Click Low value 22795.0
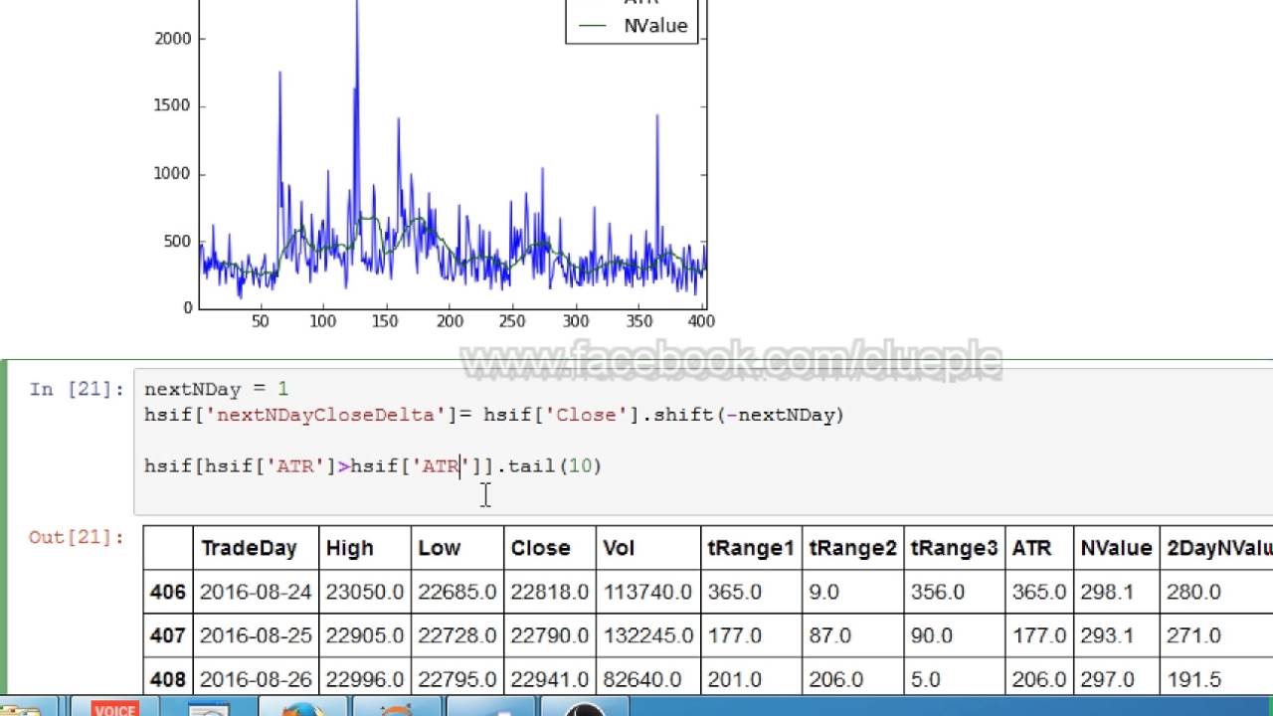This screenshot has width=1273, height=716. click(x=457, y=679)
